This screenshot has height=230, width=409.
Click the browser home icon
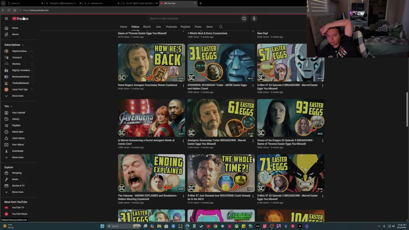point(15,10)
